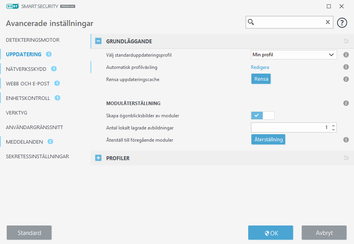Click info icon for Återställ till föregående moduler
This screenshot has height=244, width=354.
pyautogui.click(x=346, y=140)
